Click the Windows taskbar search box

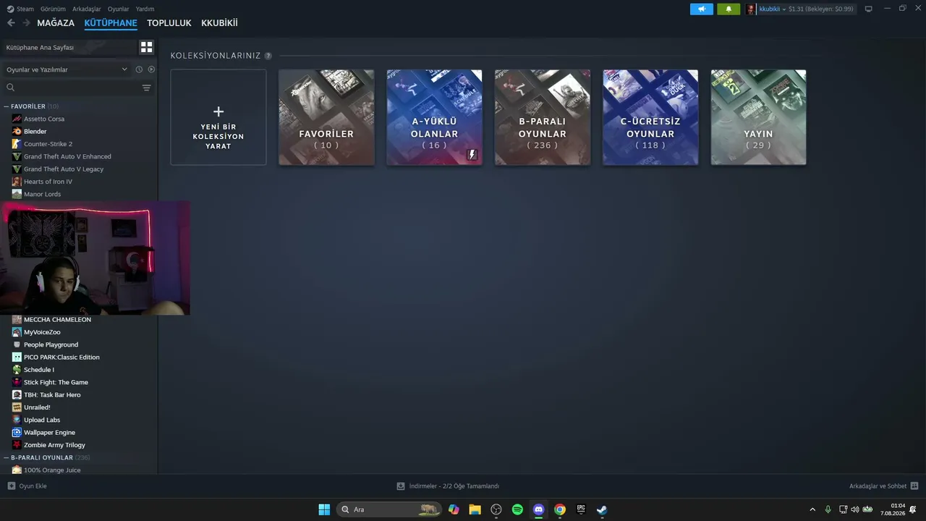[389, 509]
